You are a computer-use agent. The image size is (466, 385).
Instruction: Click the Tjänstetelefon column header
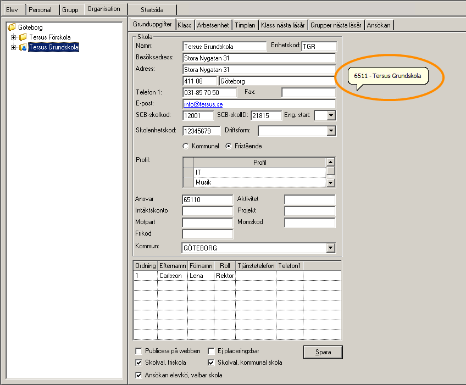pos(256,266)
